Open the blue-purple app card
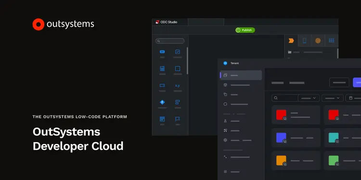Viewport: 361px width, 180px height. coord(296,138)
